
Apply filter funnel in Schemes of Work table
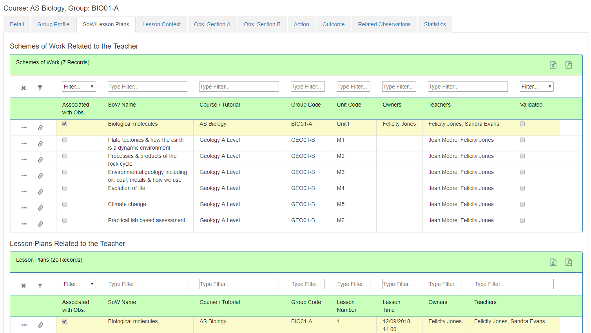click(x=40, y=88)
